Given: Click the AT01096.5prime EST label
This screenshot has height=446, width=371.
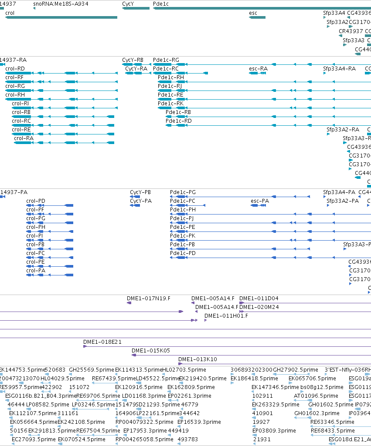Looking at the screenshot, I should pos(316,396).
